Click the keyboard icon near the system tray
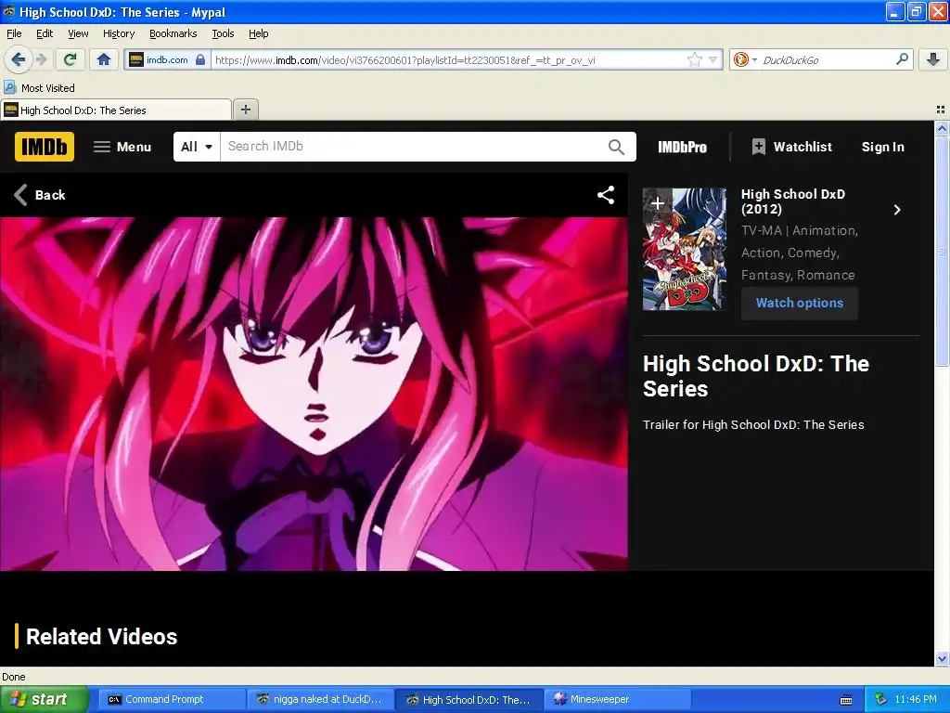This screenshot has width=950, height=713. 846,700
